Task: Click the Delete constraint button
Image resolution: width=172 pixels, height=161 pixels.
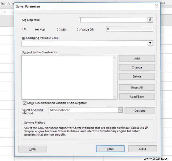Action: pos(137,76)
